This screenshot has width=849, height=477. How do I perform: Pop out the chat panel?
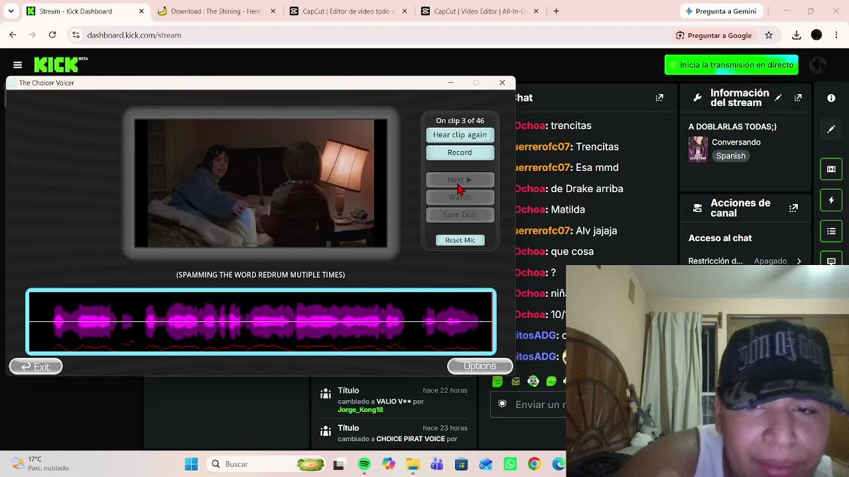click(x=659, y=97)
